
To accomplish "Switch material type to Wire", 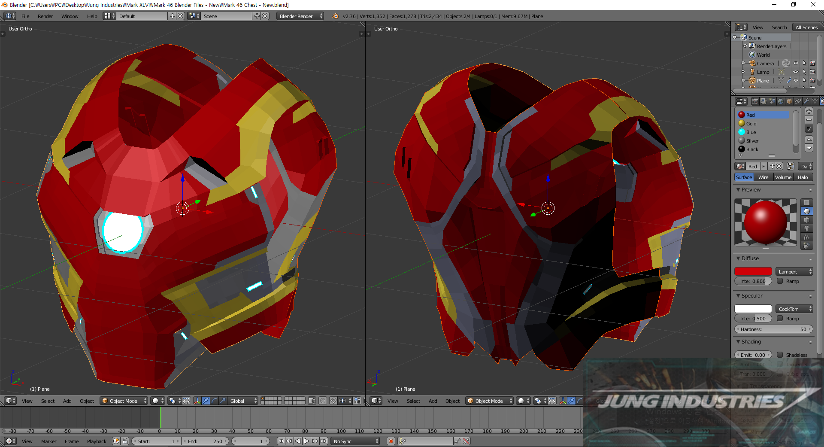I will click(763, 177).
